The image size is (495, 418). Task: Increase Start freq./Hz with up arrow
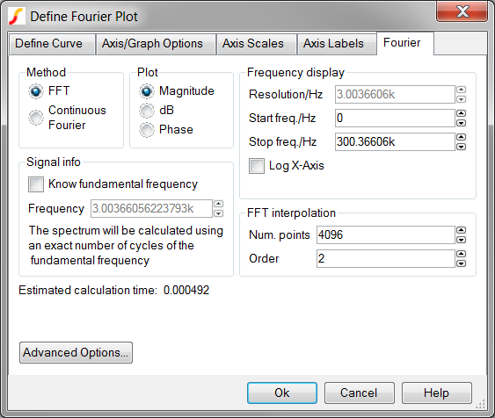pos(462,113)
